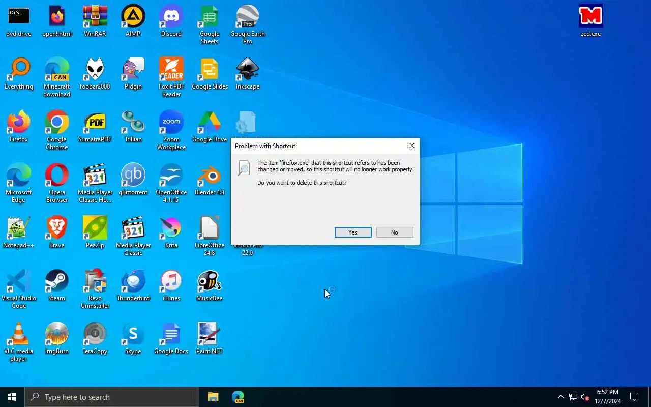Select the TeraCopy shortcut
The image size is (651, 407).
tap(95, 339)
